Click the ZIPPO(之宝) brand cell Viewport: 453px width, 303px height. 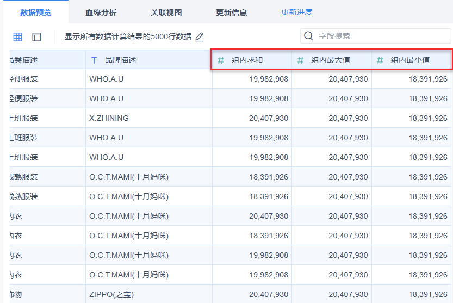111,294
